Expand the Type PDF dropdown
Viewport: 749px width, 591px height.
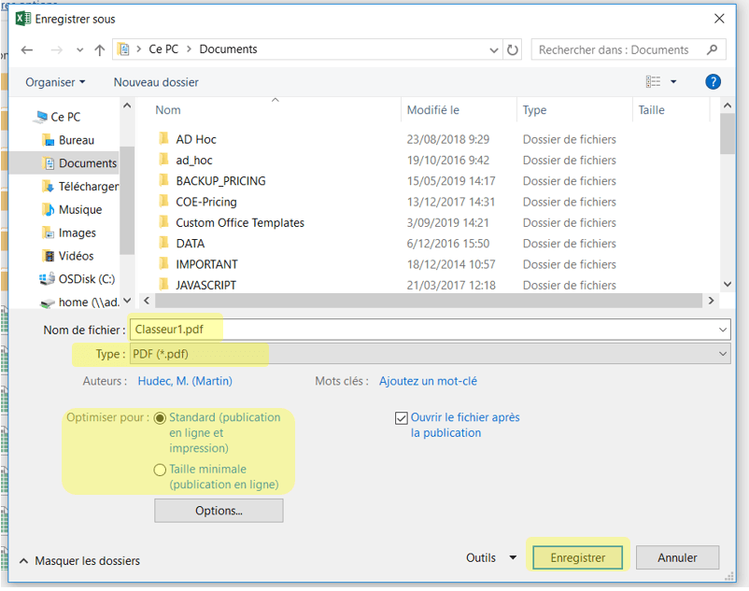click(723, 354)
